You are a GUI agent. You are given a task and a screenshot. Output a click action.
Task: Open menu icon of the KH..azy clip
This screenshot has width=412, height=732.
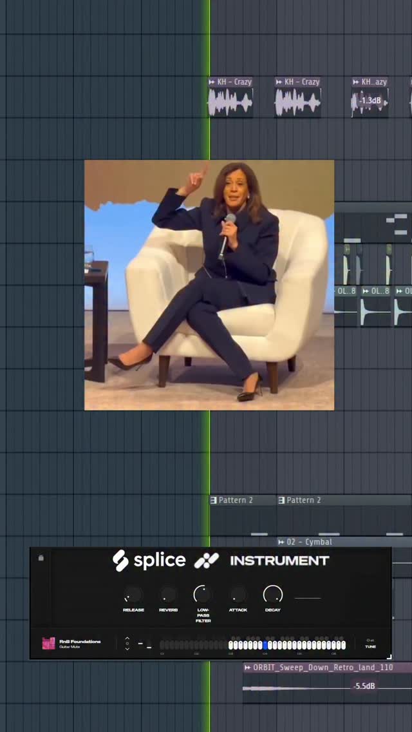point(356,82)
